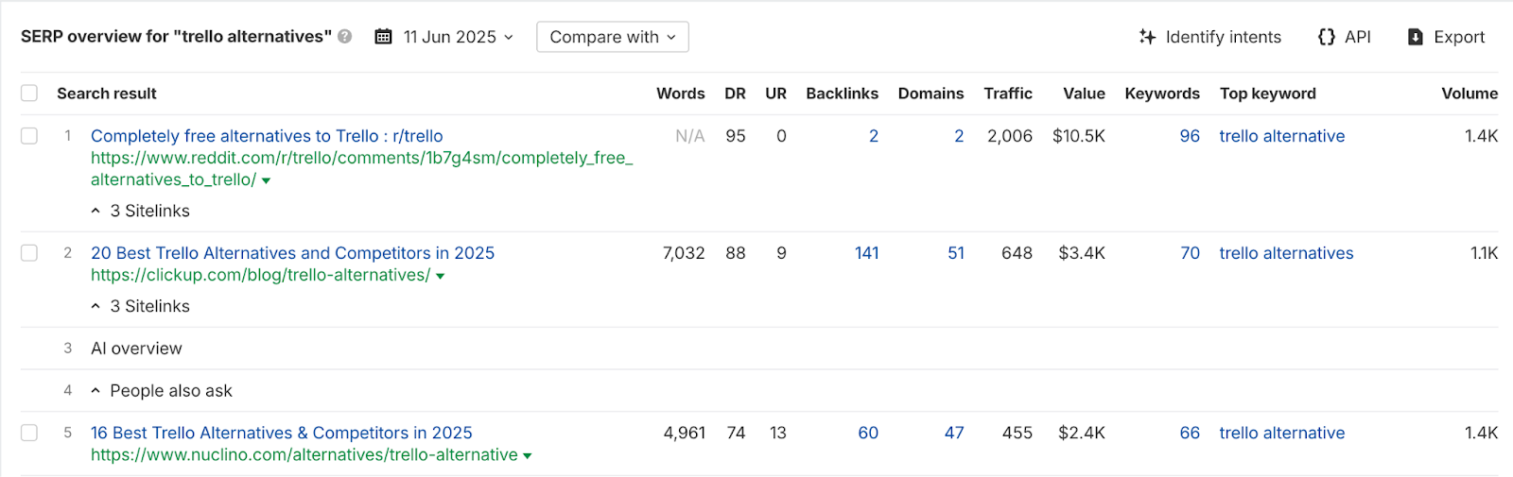Click the API button label
This screenshot has width=1513, height=477.
click(1358, 37)
